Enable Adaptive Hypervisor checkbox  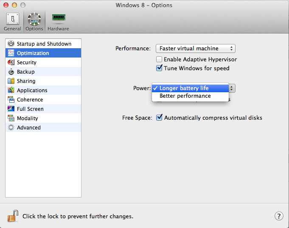click(x=159, y=59)
